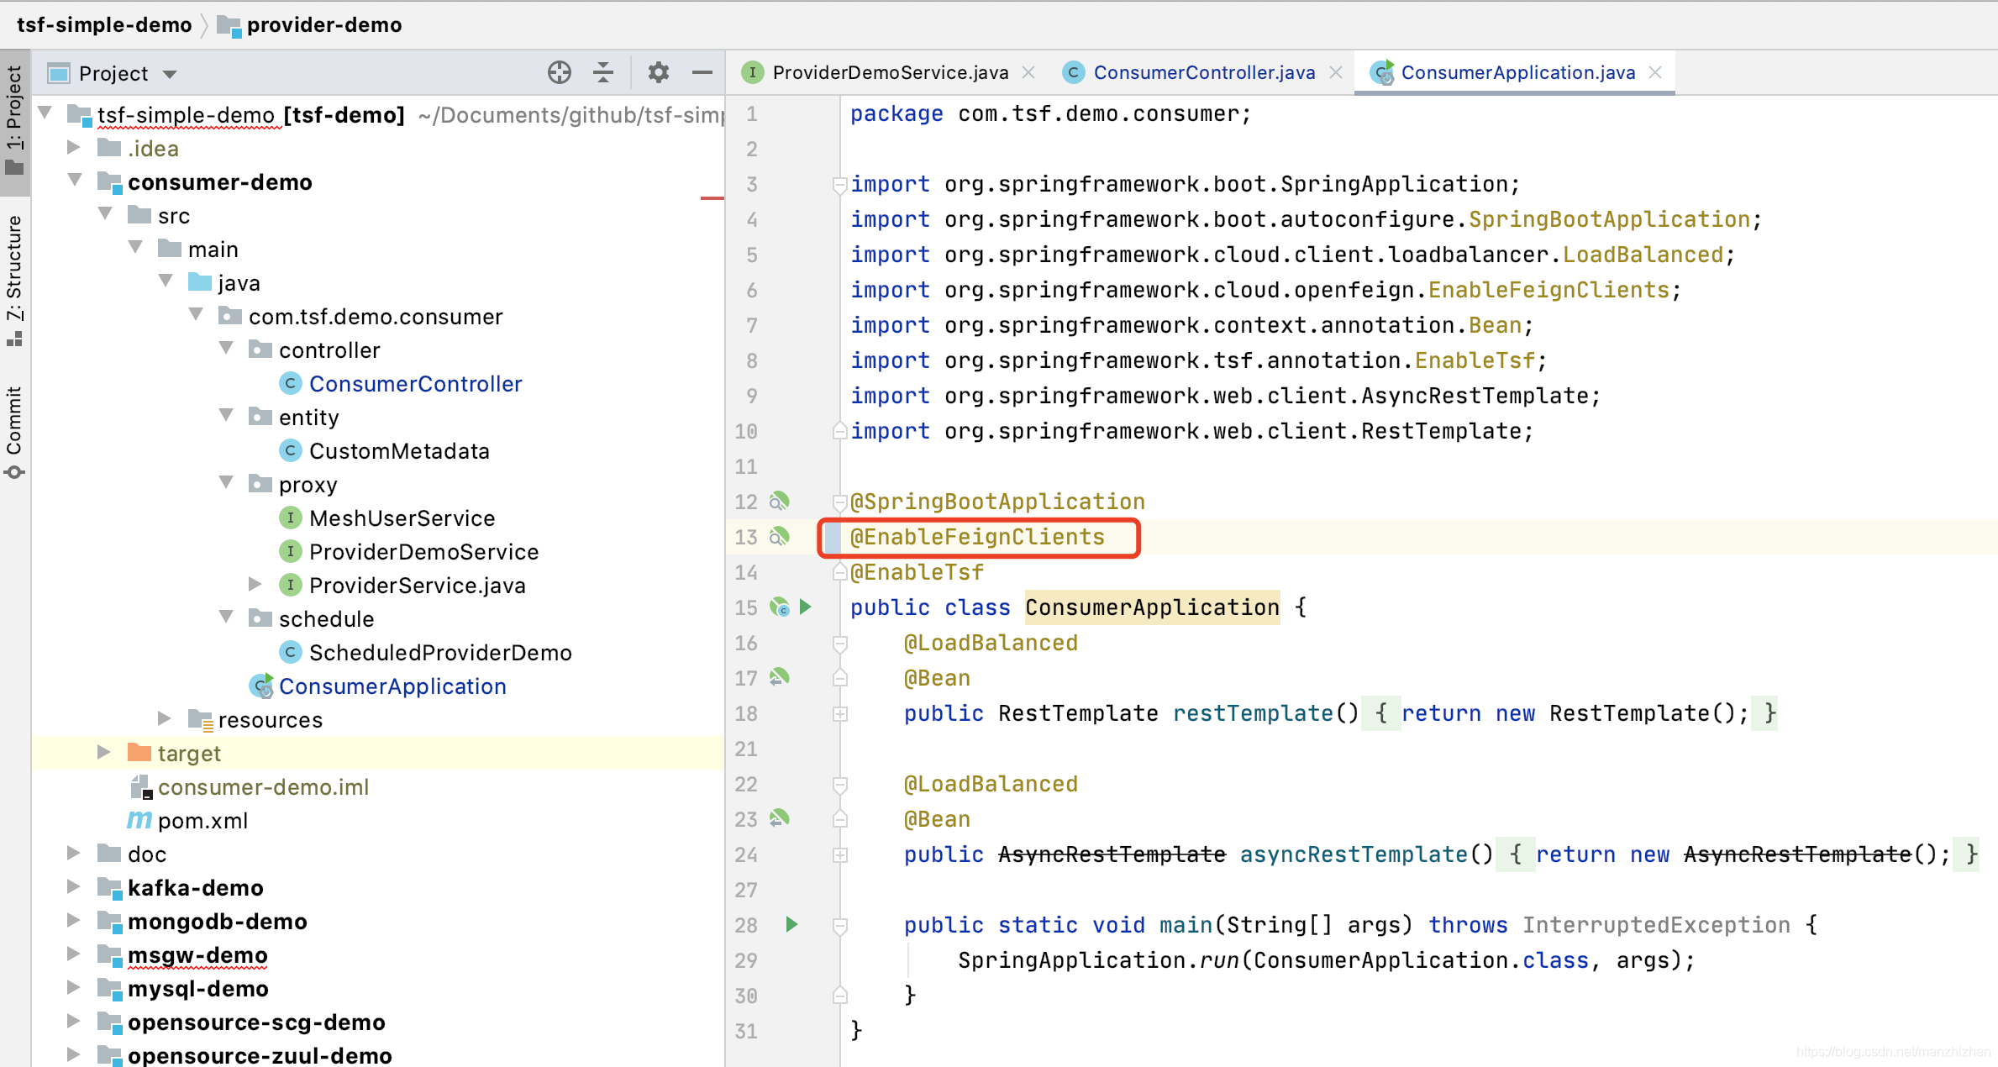Image resolution: width=1998 pixels, height=1067 pixels.
Task: Toggle fold of asyncRestTemplate method at line 24
Action: (x=839, y=855)
